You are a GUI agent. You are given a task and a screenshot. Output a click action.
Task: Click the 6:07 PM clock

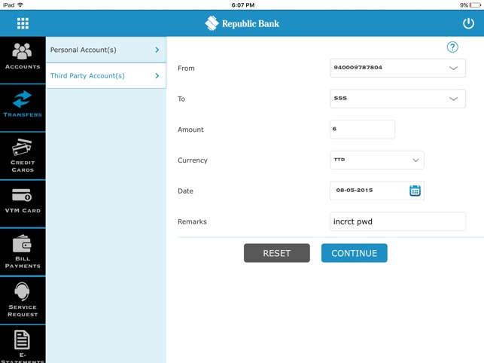pyautogui.click(x=243, y=5)
